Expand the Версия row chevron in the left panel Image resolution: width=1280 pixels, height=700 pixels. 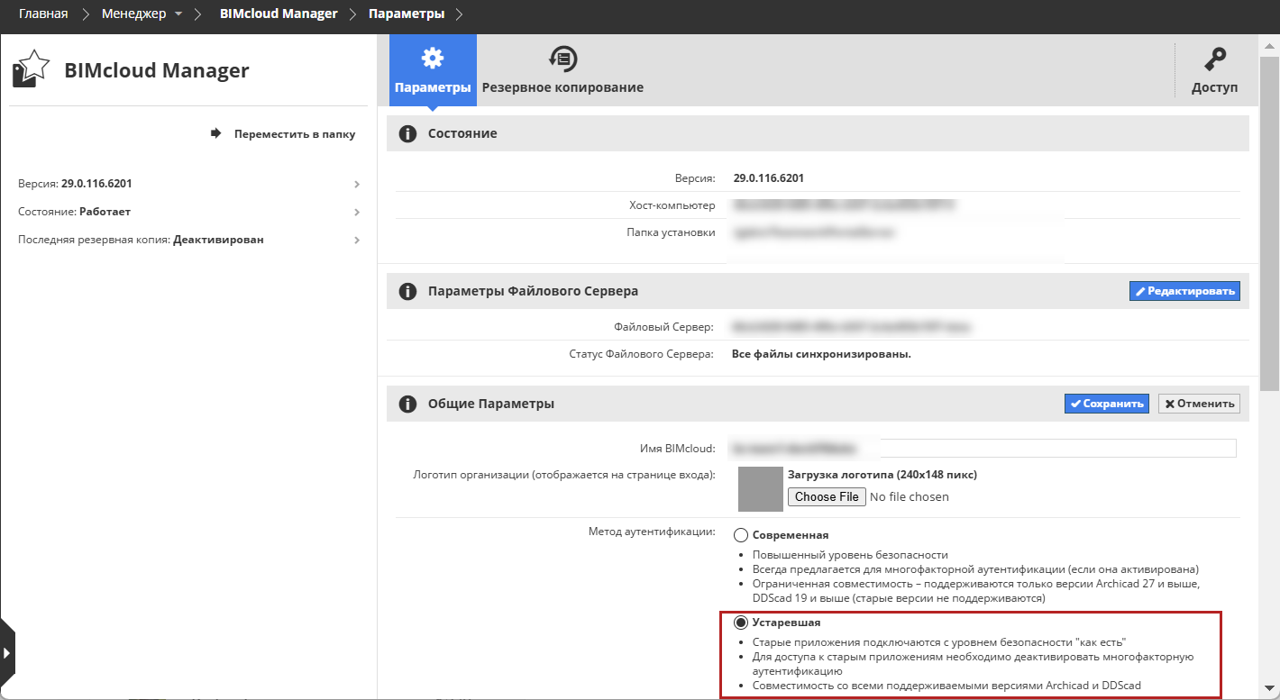[357, 184]
